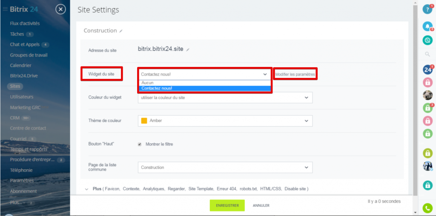Open the koala avatar chat
The image size is (436, 216).
click(x=427, y=95)
